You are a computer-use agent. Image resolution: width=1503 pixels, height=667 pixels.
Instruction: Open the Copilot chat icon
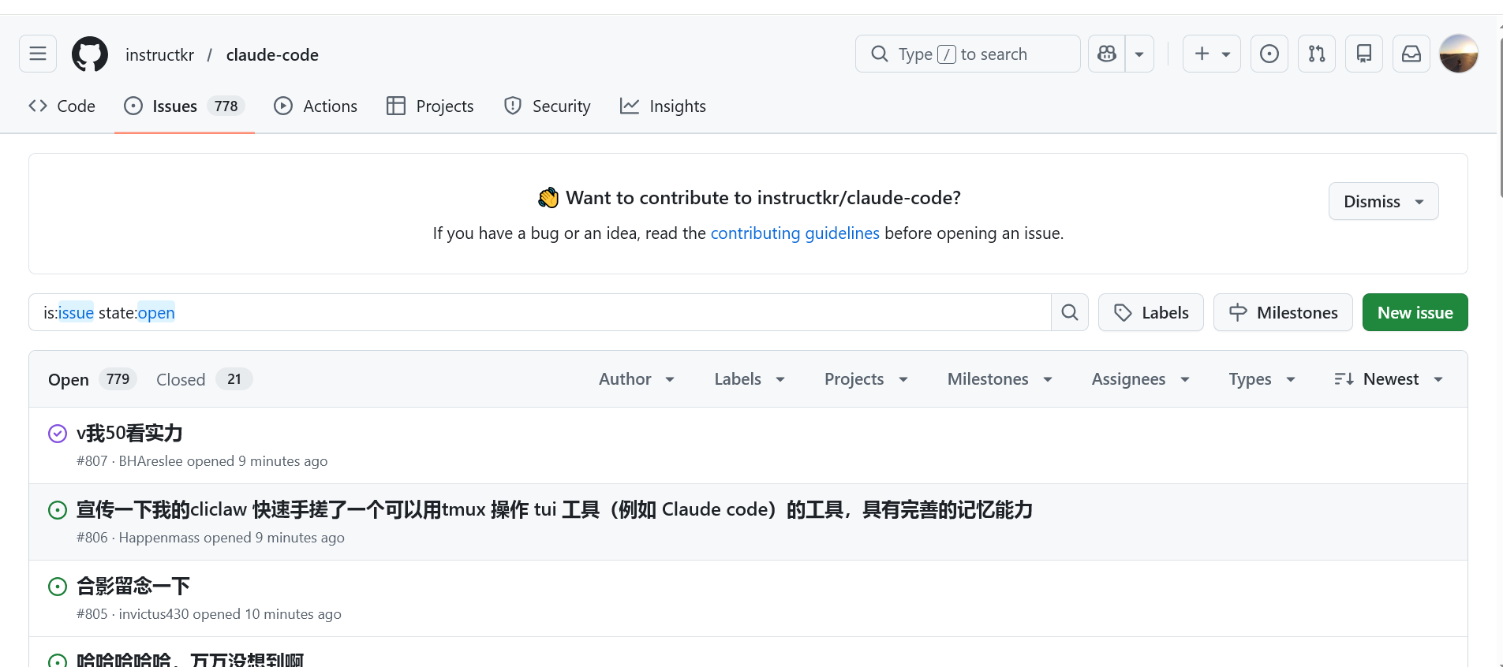click(1107, 54)
